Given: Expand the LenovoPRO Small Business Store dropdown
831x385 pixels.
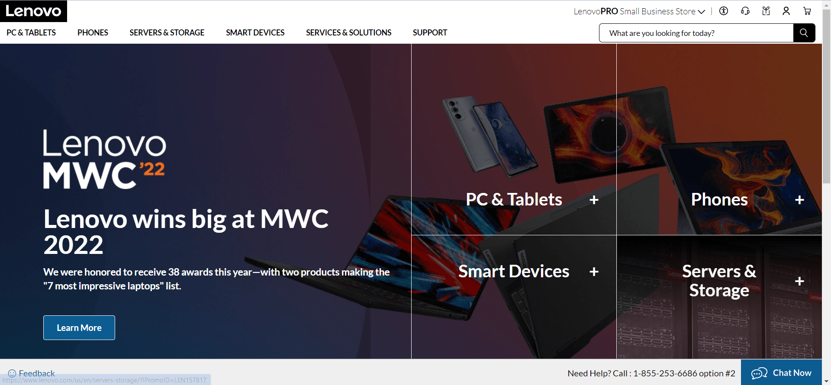Looking at the screenshot, I should coord(639,11).
